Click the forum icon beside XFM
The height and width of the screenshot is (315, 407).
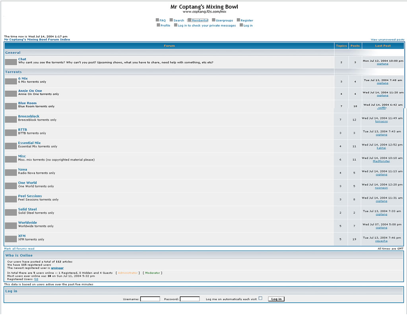tap(11, 239)
